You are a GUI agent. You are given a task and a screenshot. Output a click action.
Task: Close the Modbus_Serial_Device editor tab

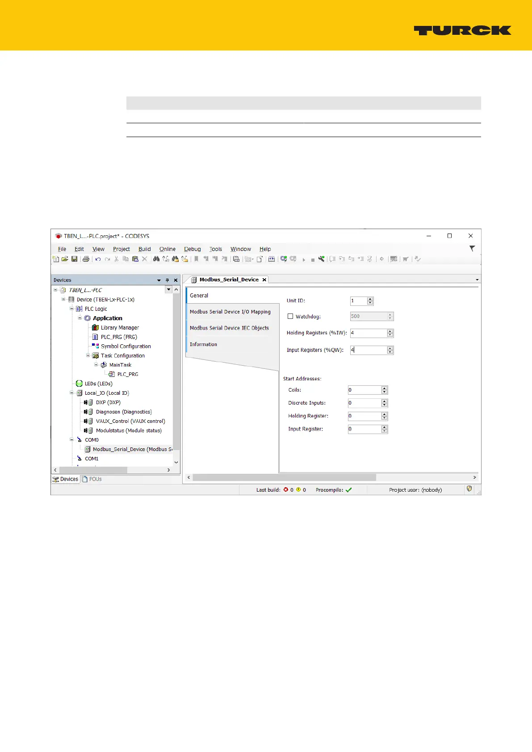[264, 280]
